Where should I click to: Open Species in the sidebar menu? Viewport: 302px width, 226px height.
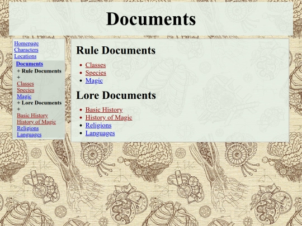[x=25, y=90]
